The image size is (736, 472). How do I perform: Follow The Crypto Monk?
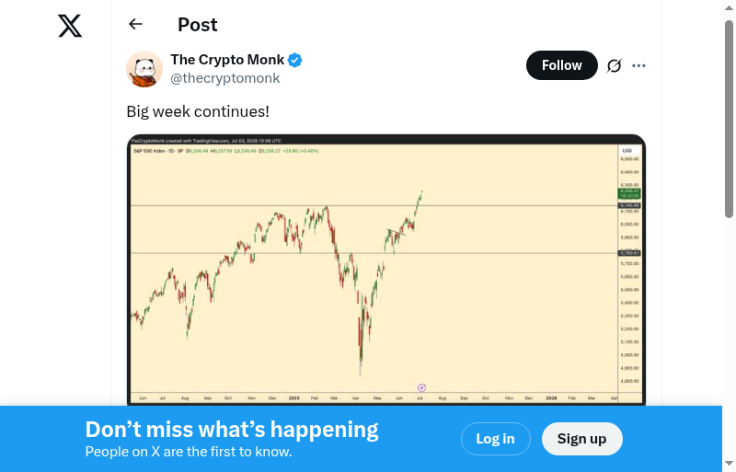point(561,65)
